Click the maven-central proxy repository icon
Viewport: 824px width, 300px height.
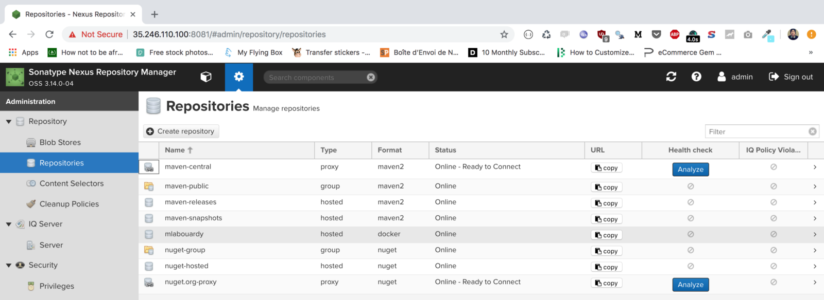[149, 167]
